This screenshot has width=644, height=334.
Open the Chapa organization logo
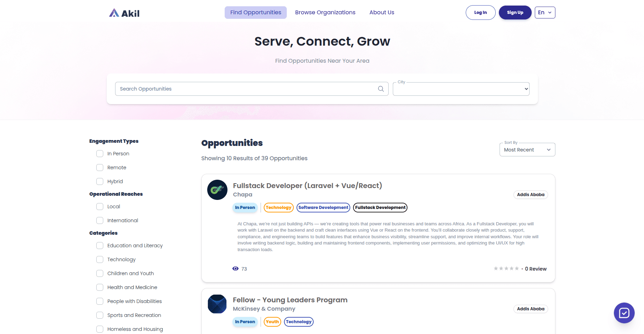click(x=217, y=190)
